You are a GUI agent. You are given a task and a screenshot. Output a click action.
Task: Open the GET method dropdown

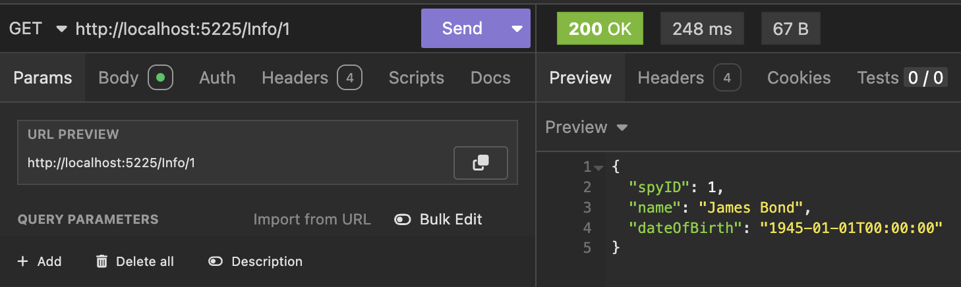tap(61, 29)
